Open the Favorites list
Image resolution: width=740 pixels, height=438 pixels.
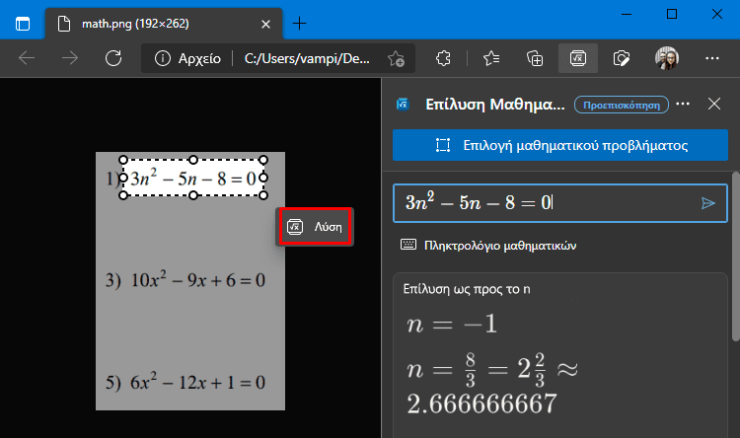click(491, 58)
